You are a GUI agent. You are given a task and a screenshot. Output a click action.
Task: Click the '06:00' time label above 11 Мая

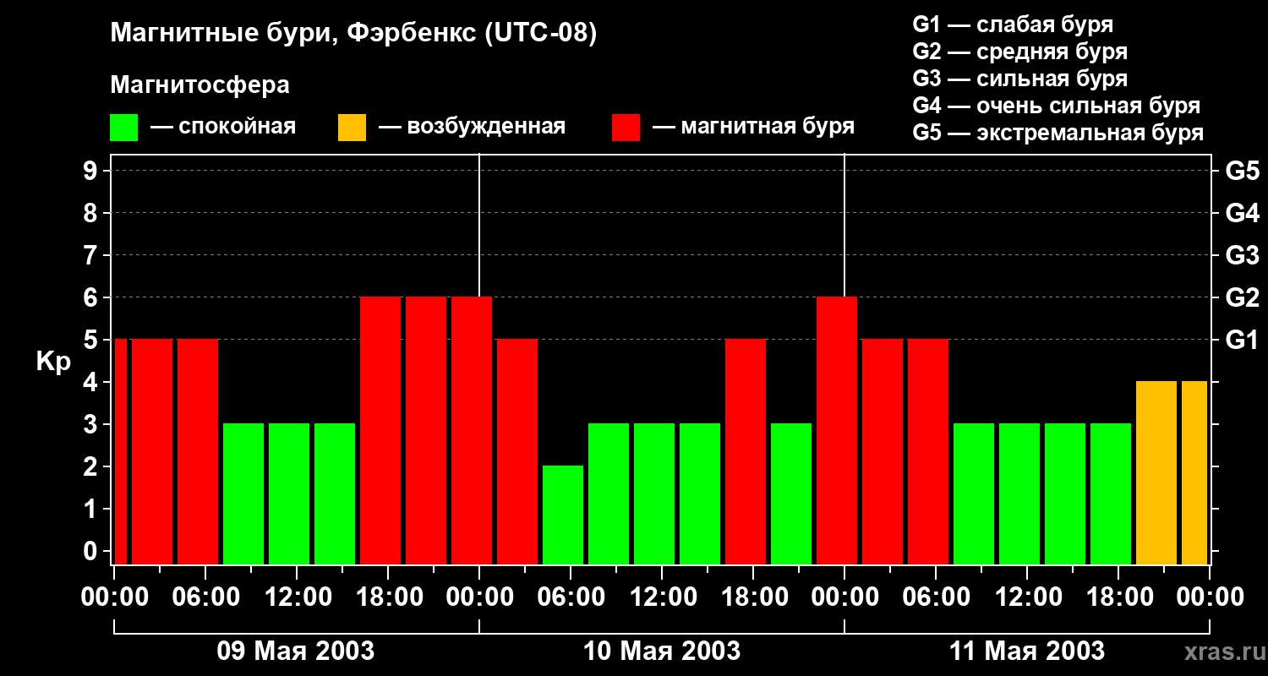click(x=936, y=597)
